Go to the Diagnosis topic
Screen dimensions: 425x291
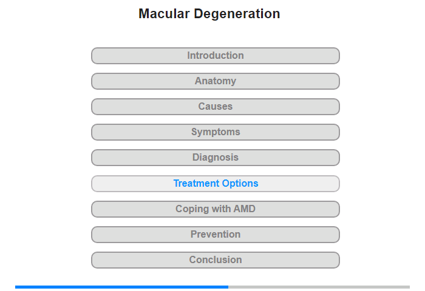(216, 158)
